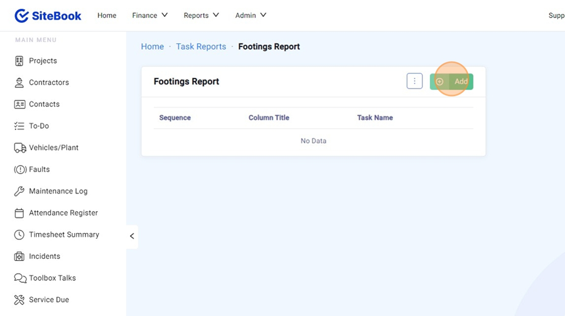Expand the Admin dropdown menu
565x316 pixels.
click(250, 15)
